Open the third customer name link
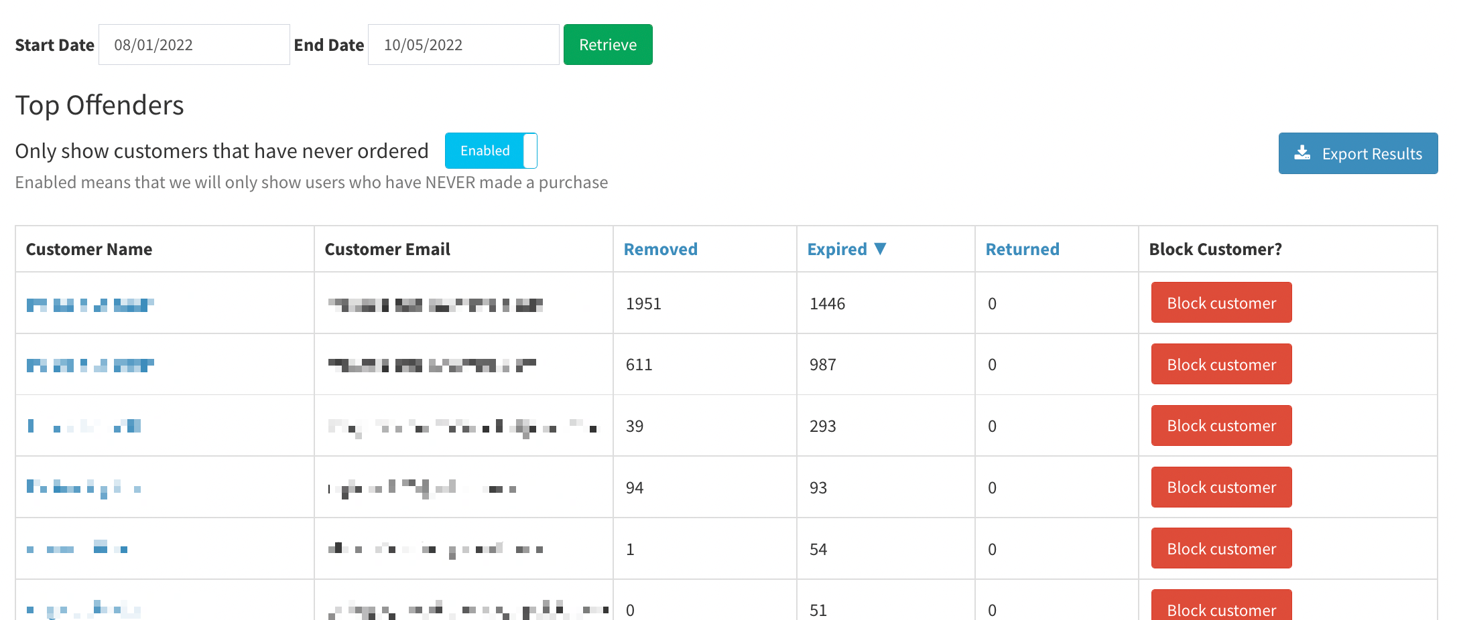The height and width of the screenshot is (620, 1457). pyautogui.click(x=84, y=427)
